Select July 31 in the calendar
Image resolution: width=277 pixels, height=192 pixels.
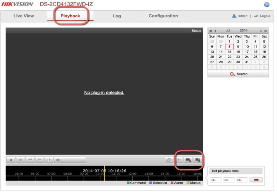(x=247, y=62)
